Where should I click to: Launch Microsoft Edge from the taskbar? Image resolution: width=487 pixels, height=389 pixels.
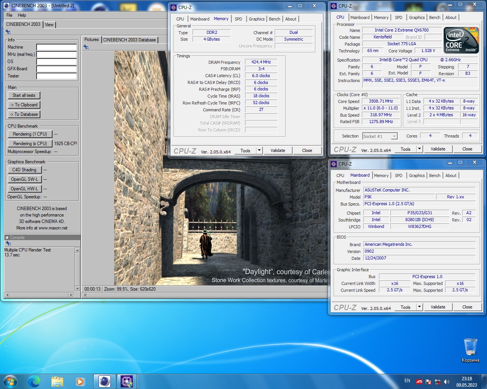pyautogui.click(x=34, y=381)
